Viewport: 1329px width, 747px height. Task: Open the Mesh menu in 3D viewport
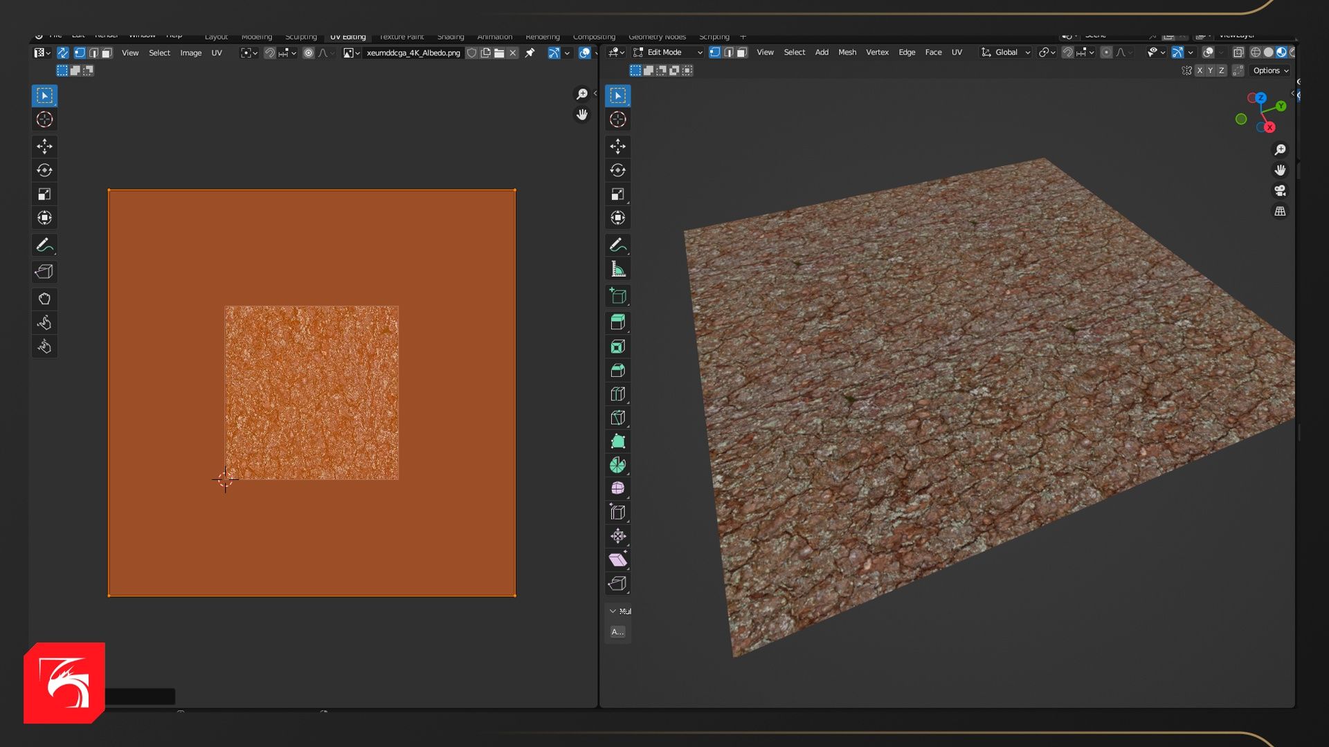[x=847, y=53]
